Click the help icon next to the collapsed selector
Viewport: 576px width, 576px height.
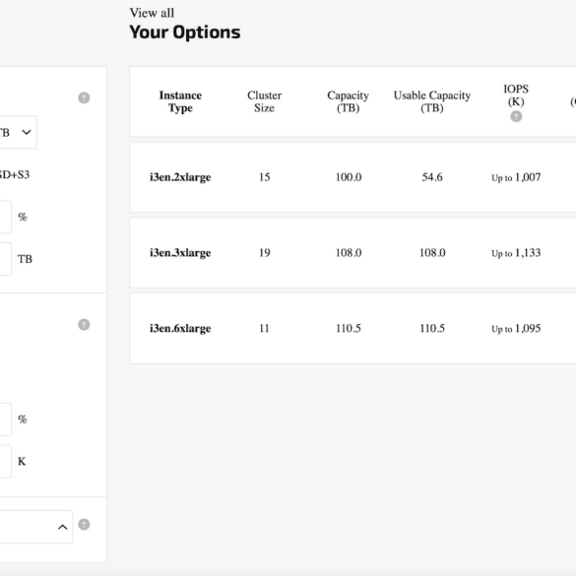click(84, 524)
